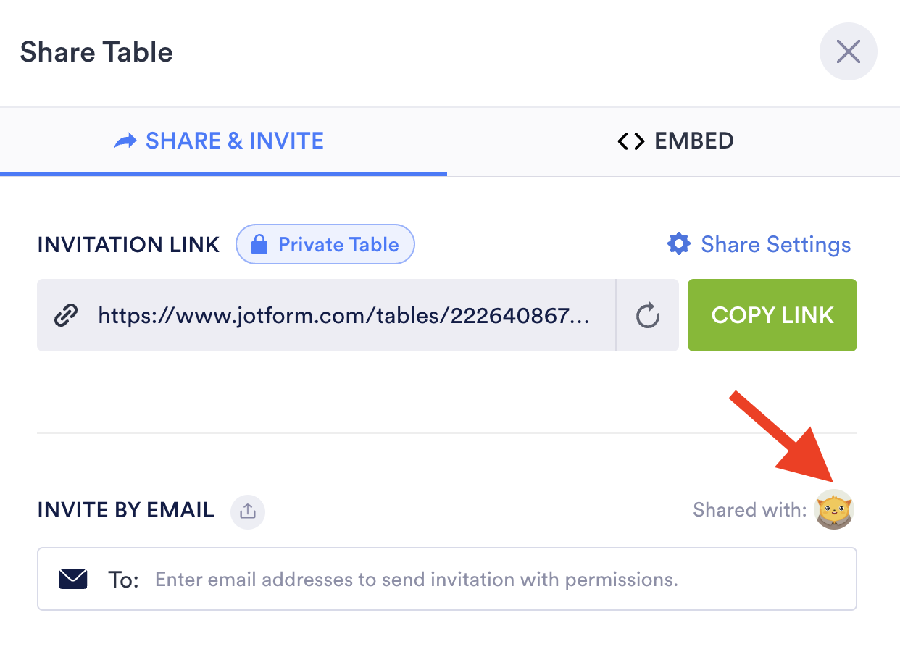Viewport: 900px width, 652px height.
Task: Regenerate the invitation link
Action: pyautogui.click(x=647, y=316)
